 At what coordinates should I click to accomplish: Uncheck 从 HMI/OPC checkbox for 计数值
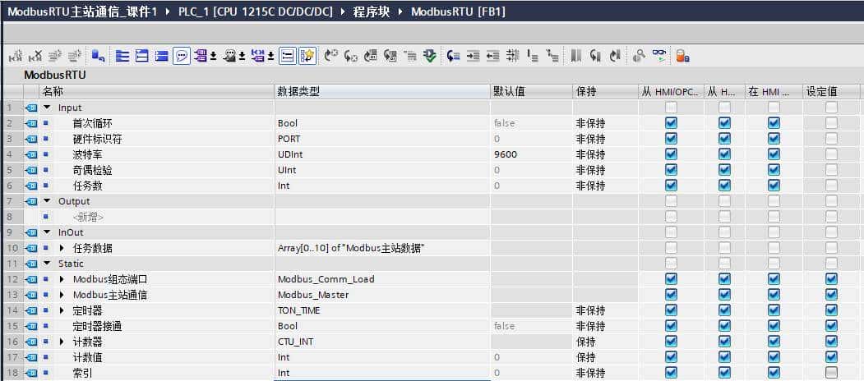pyautogui.click(x=671, y=357)
